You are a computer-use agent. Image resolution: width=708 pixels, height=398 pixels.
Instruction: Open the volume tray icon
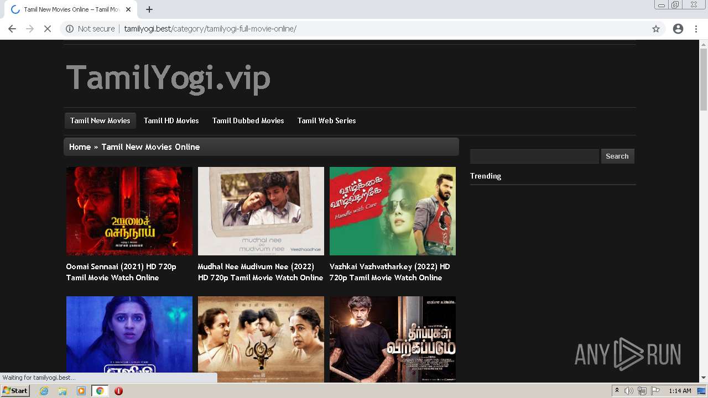tap(629, 391)
